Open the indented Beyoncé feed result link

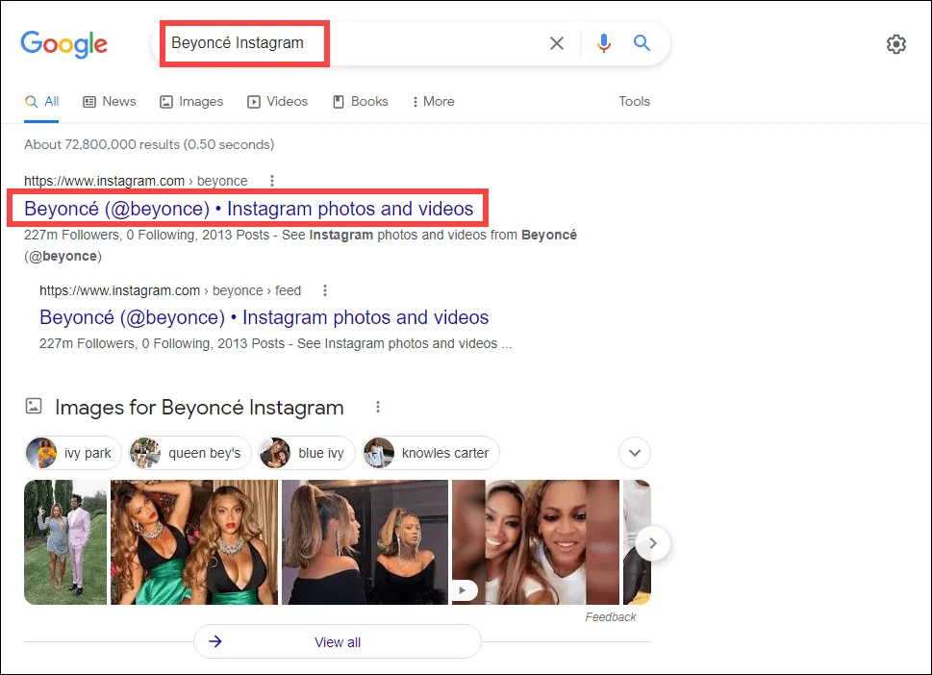pos(264,317)
